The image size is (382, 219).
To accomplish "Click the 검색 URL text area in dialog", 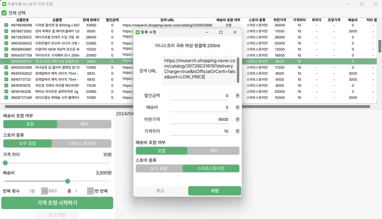I will [x=199, y=71].
